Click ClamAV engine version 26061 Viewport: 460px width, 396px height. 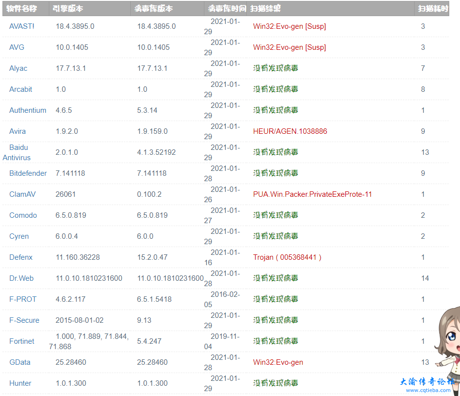coord(65,194)
